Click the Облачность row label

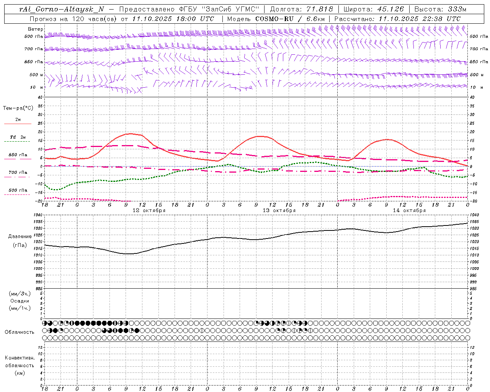click(x=20, y=332)
